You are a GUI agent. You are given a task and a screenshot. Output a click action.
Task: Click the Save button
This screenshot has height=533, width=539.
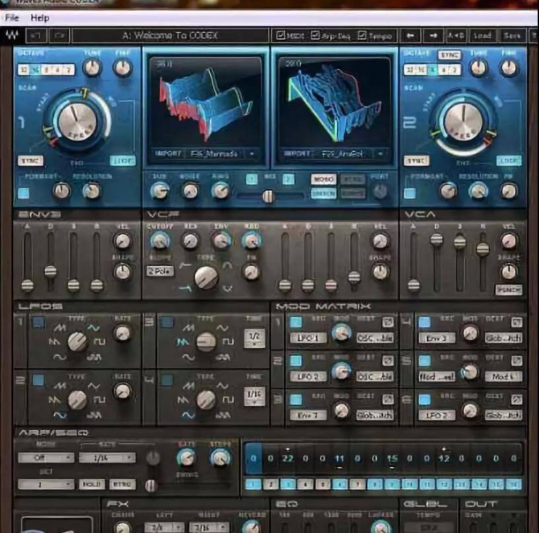tap(512, 36)
